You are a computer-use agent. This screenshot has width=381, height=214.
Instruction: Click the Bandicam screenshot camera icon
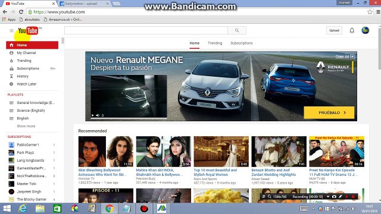tap(334, 197)
